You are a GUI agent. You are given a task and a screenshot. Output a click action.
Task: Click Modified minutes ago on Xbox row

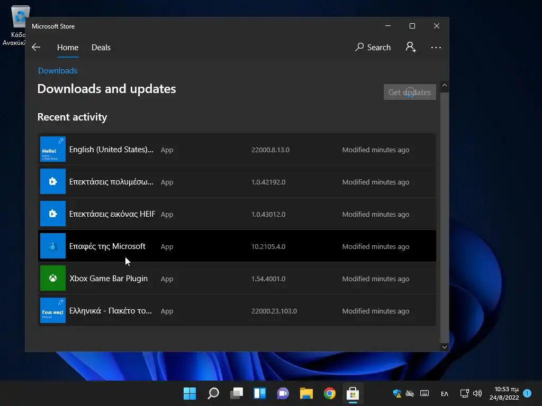point(376,279)
